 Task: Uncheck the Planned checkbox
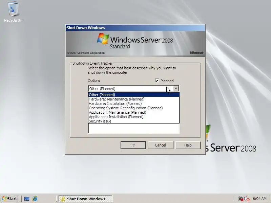(x=157, y=81)
